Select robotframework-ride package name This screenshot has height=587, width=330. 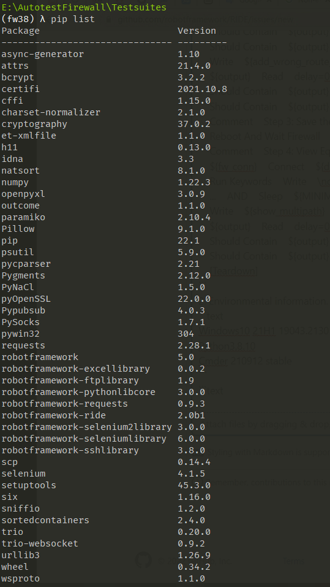tap(53, 415)
